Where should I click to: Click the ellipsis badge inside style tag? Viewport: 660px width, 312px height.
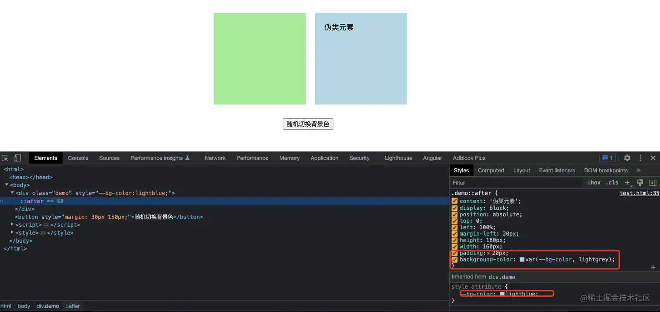43,233
